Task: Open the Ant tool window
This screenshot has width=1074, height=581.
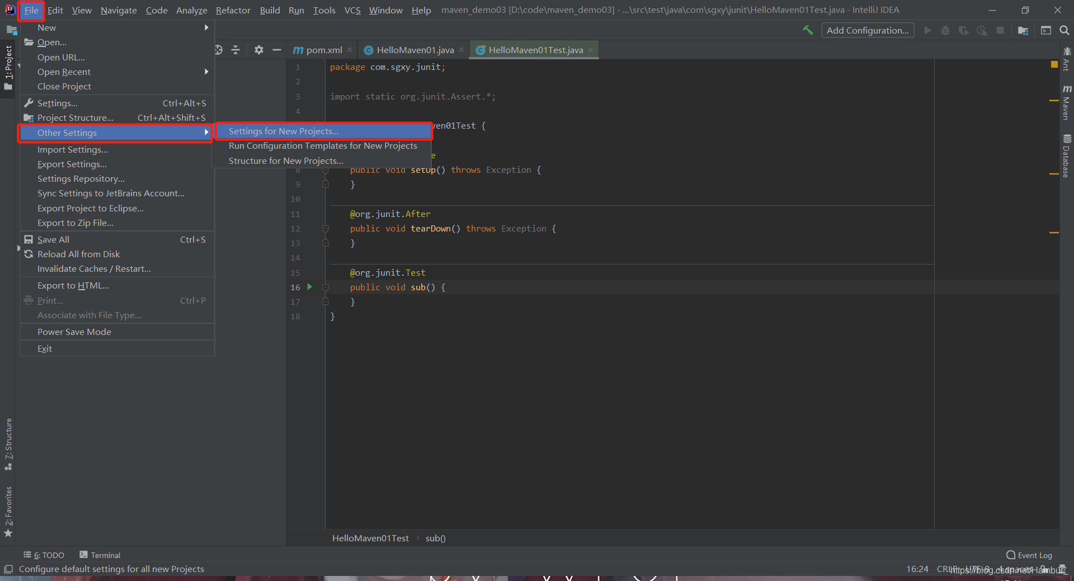Action: coord(1067,59)
